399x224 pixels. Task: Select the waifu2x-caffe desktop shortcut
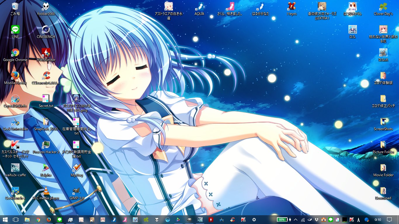(15, 170)
